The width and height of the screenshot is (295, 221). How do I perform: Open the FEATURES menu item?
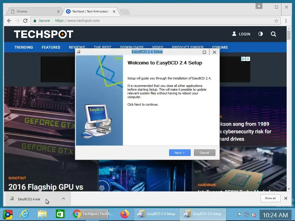tap(51, 47)
